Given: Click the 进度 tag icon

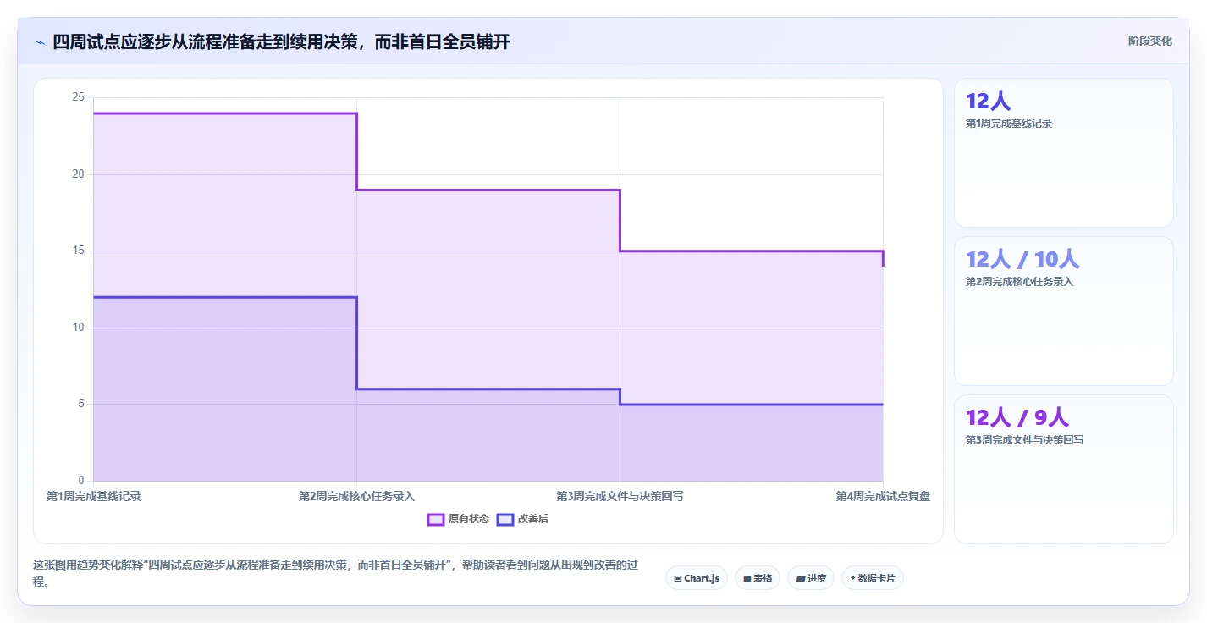Looking at the screenshot, I should 801,579.
